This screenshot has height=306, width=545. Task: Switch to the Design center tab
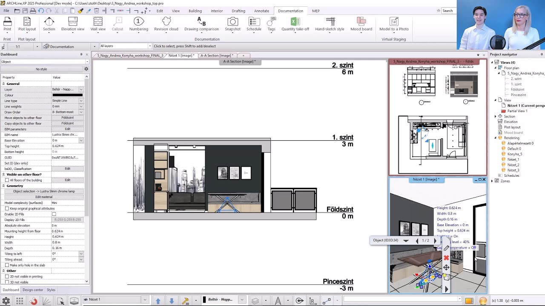pyautogui.click(x=33, y=290)
